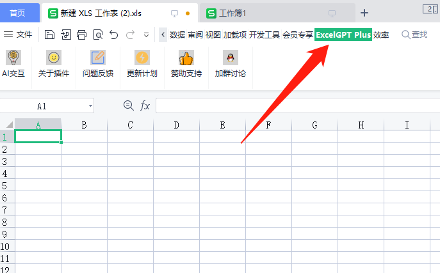The width and height of the screenshot is (440, 273).
Task: Open the 文件 menu
Action: click(x=18, y=35)
